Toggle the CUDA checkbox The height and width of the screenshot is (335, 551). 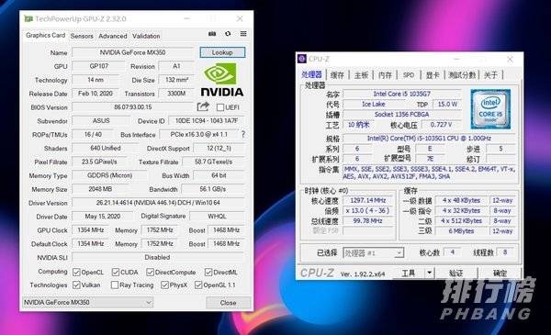[116, 273]
